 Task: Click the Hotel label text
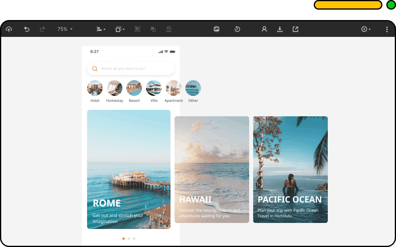tap(95, 101)
